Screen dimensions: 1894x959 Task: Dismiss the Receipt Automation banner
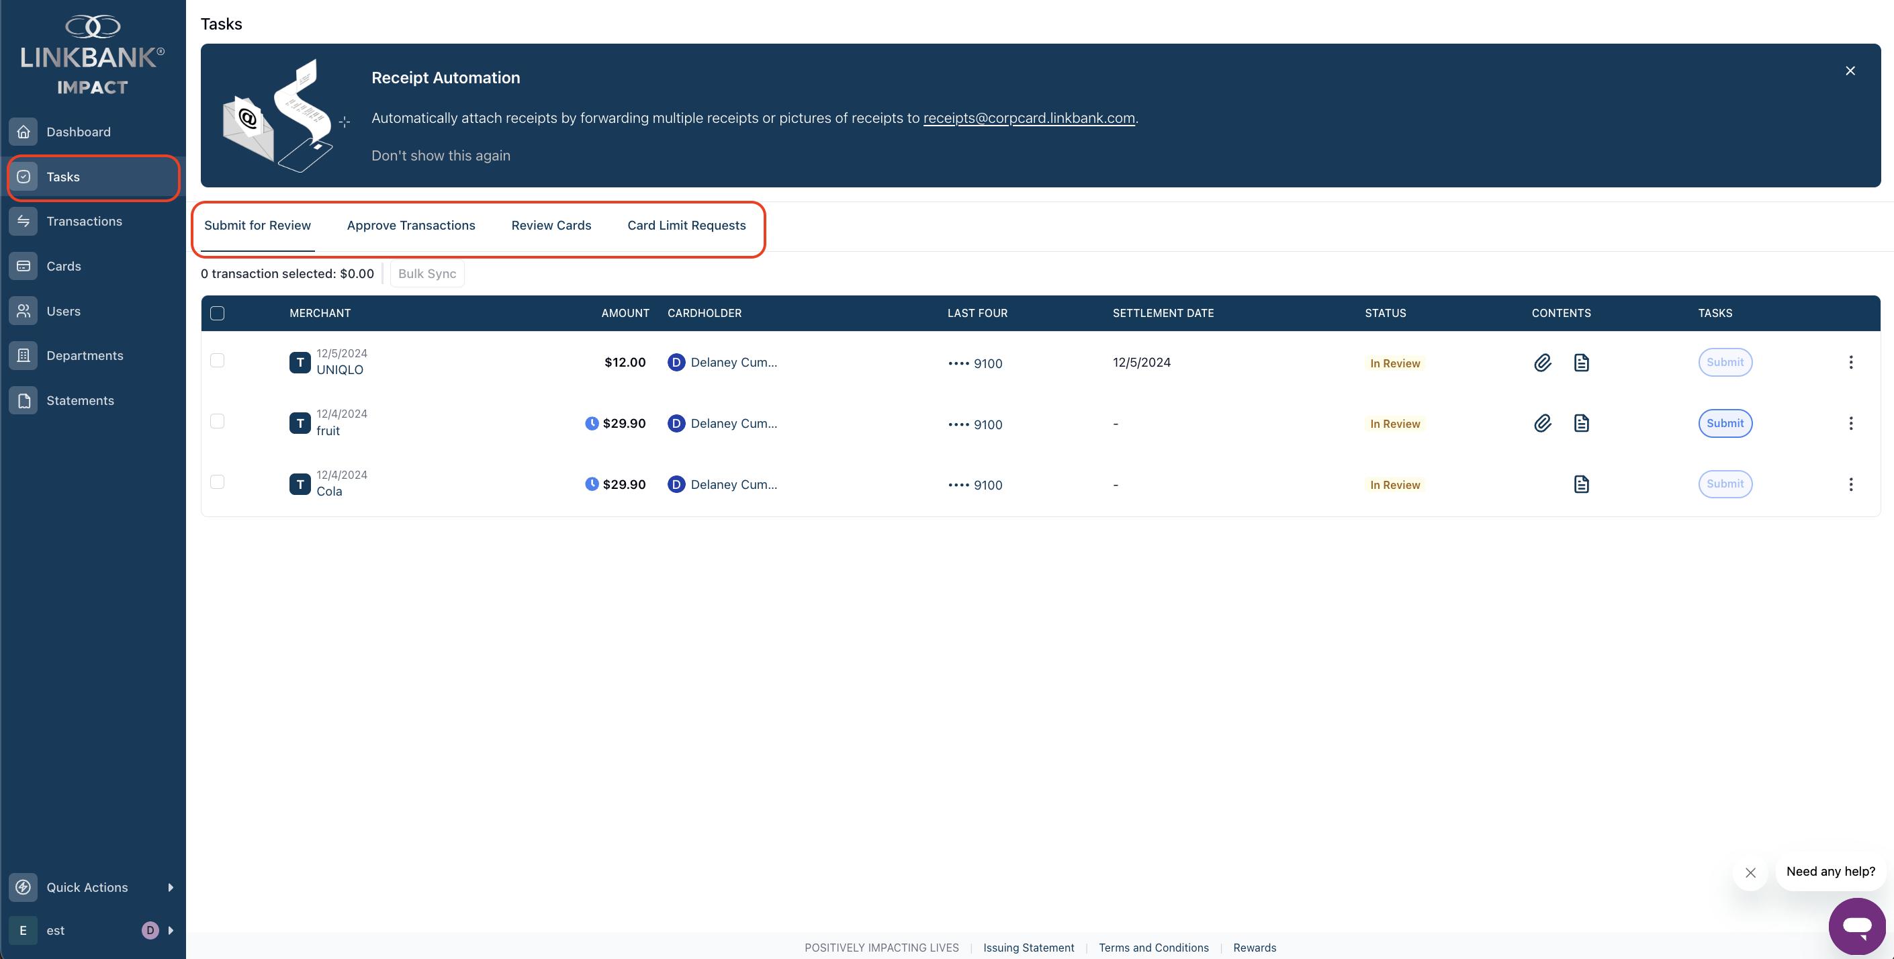click(1850, 71)
